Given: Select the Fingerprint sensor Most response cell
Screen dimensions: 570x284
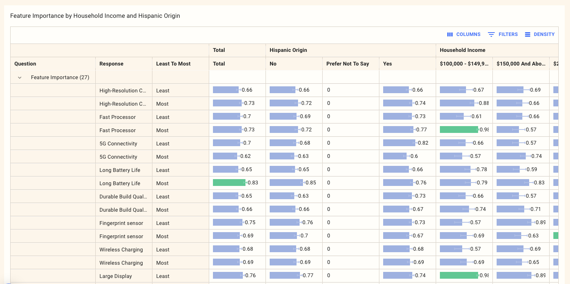Looking at the screenshot, I should click(121, 236).
